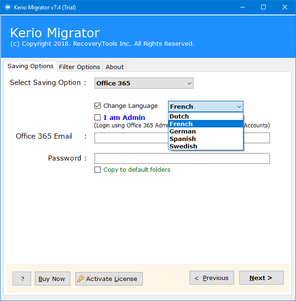Image resolution: width=296 pixels, height=301 pixels.
Task: Choose French in the language list
Action: tap(206, 124)
